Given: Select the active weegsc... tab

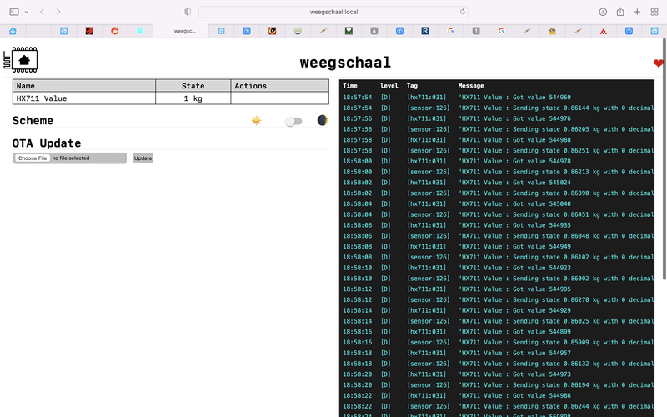Looking at the screenshot, I should pyautogui.click(x=181, y=31).
